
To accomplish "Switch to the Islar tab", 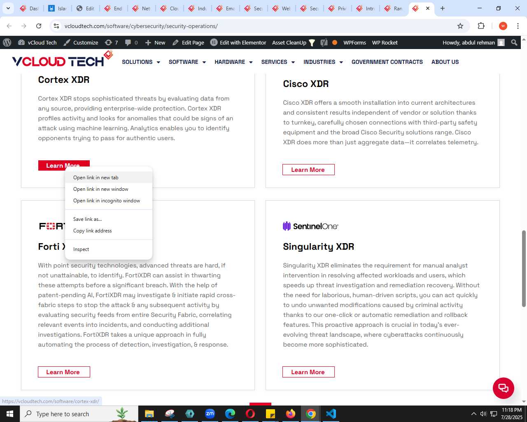I will (x=57, y=8).
